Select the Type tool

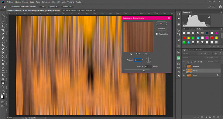tap(3, 72)
